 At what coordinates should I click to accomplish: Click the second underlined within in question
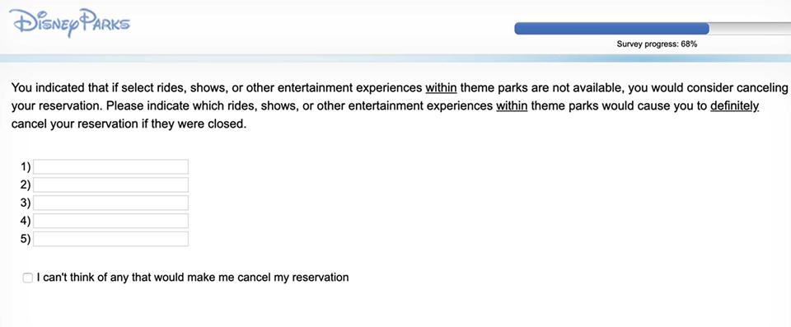[x=512, y=106]
